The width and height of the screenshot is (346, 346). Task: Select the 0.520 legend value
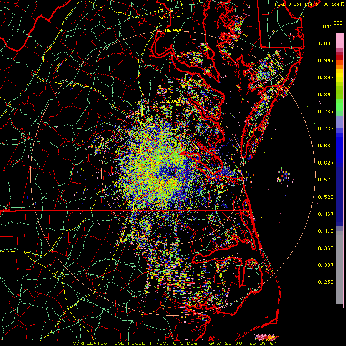326,197
